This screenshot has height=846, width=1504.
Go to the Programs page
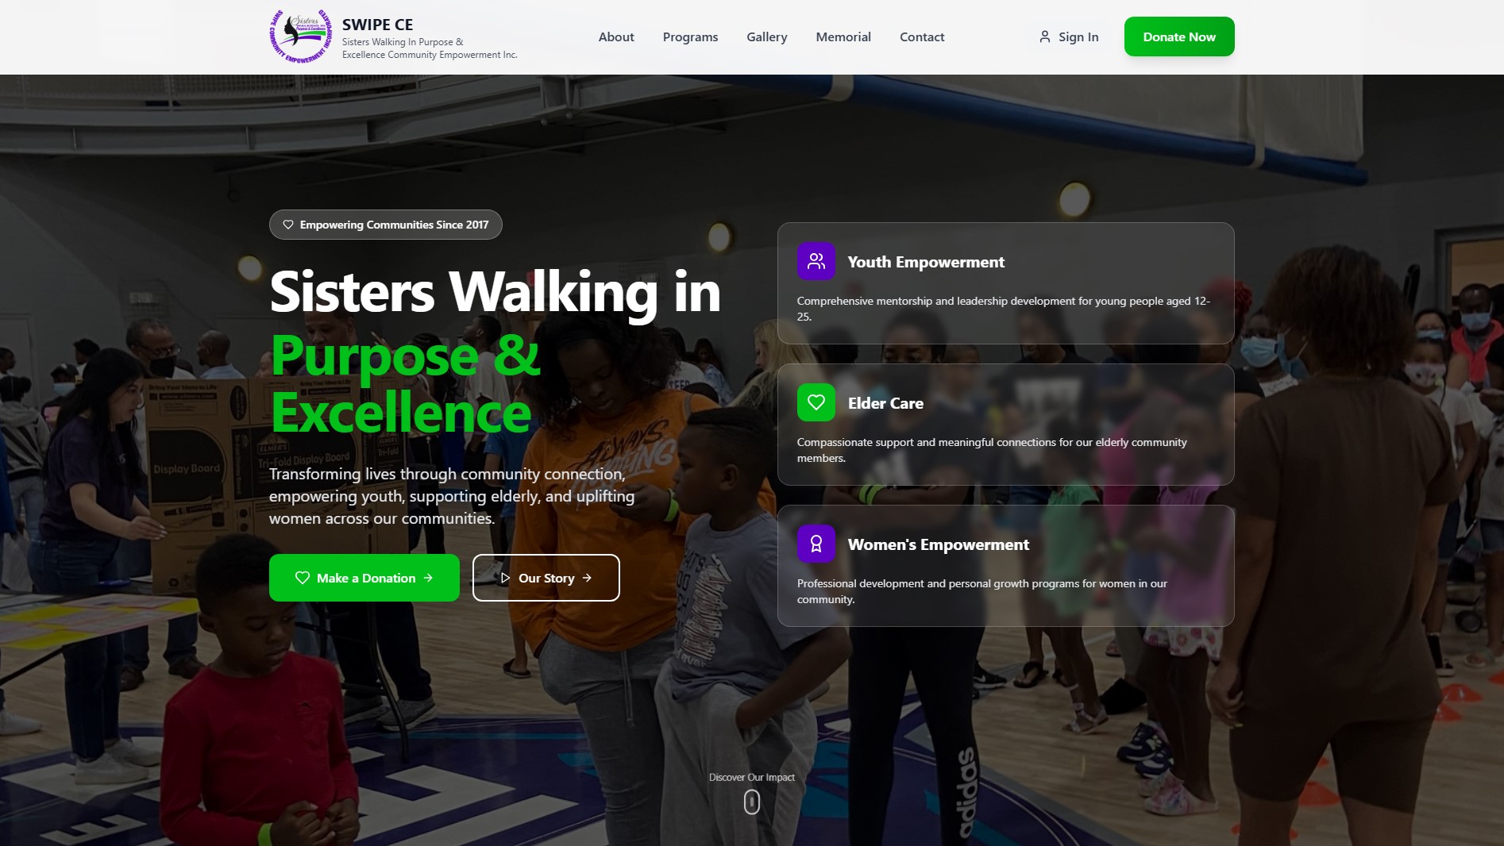click(690, 37)
